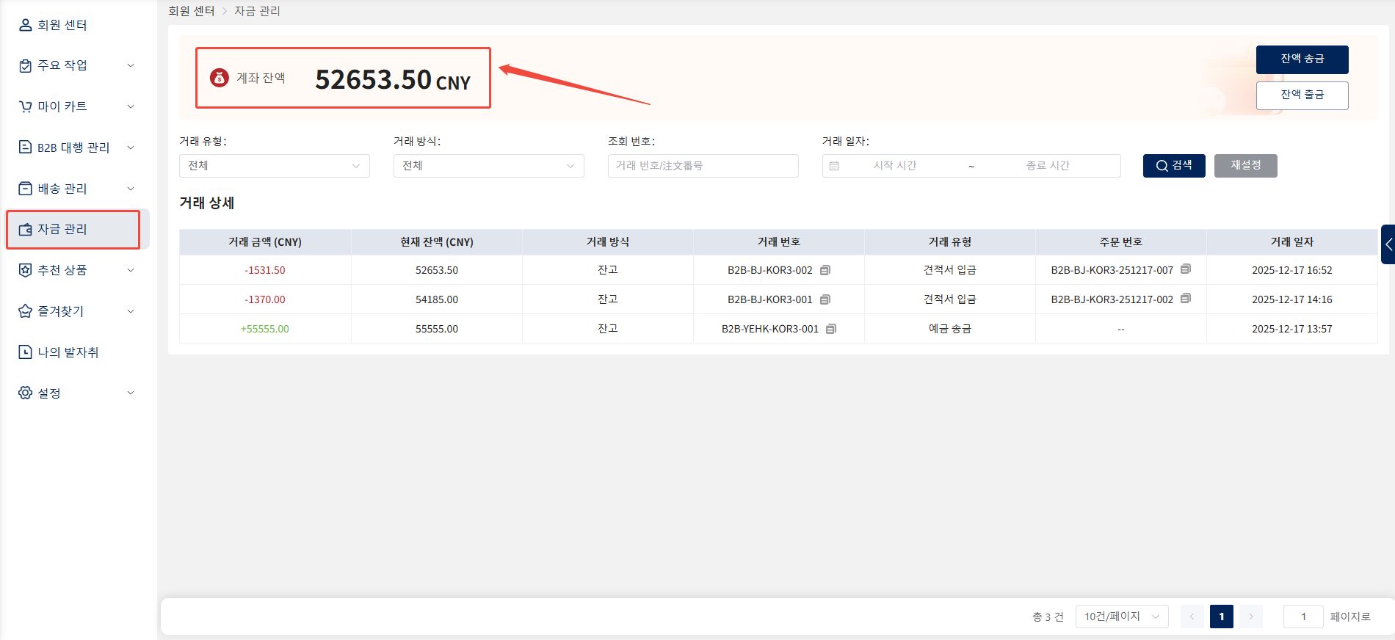Click the 거래 일자 column header
The height and width of the screenshot is (640, 1395).
point(1292,242)
